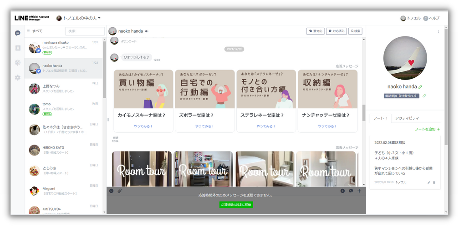Open the chats icon in left sidebar
This screenshot has height=226, width=459.
[17, 33]
